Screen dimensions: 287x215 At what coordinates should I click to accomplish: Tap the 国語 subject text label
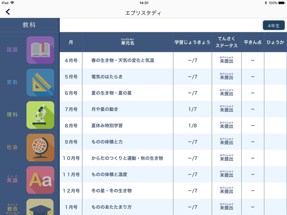[x=12, y=50]
